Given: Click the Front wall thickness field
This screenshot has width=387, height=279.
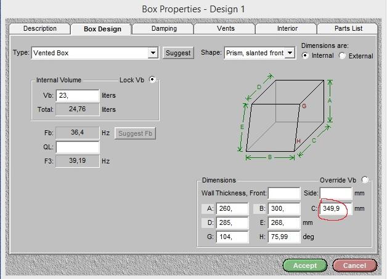Looking at the screenshot, I should 283,194.
